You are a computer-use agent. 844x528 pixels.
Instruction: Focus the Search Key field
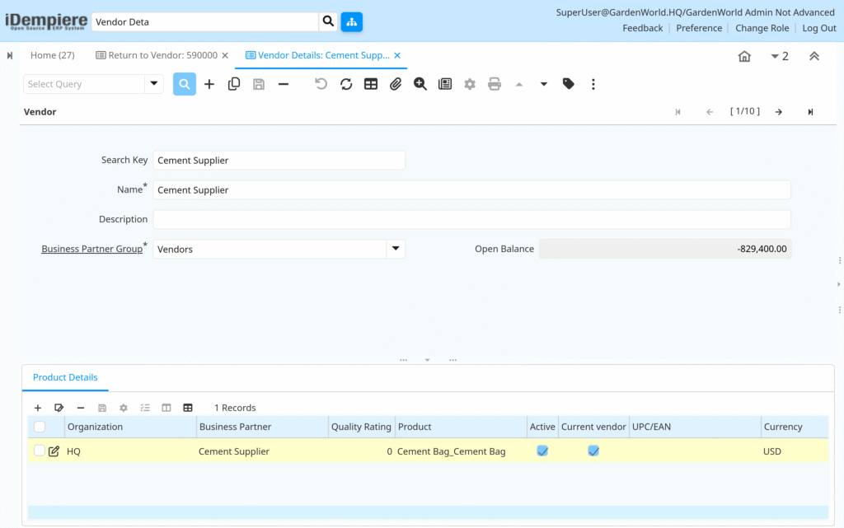pos(279,161)
